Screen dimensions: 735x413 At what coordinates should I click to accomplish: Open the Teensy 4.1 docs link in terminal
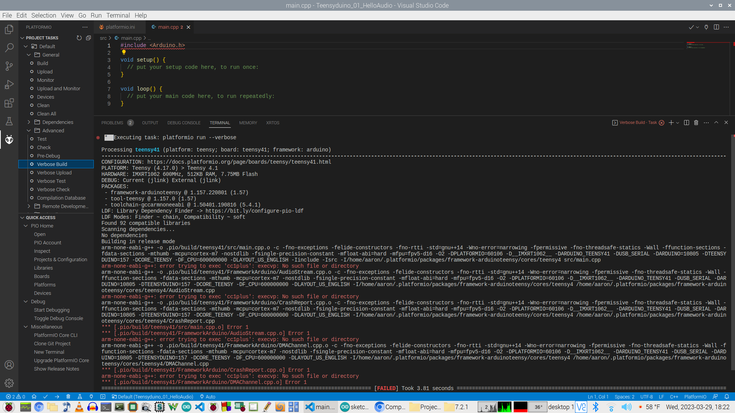(x=239, y=162)
